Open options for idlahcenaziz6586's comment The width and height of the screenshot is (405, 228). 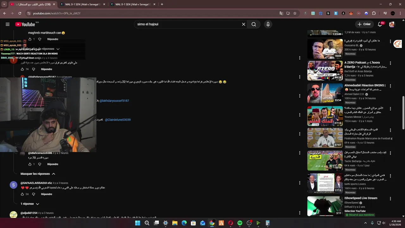coord(300,153)
